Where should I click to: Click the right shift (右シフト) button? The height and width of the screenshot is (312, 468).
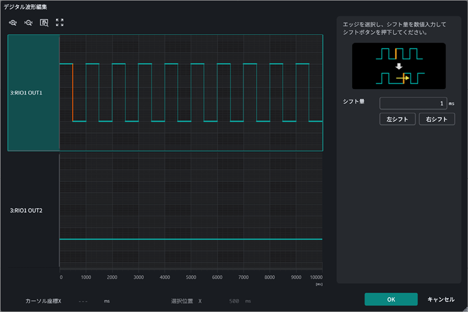[x=437, y=119]
